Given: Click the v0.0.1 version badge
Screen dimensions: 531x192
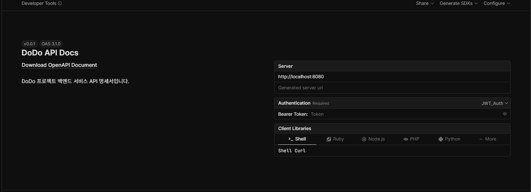Looking at the screenshot, I should point(29,44).
